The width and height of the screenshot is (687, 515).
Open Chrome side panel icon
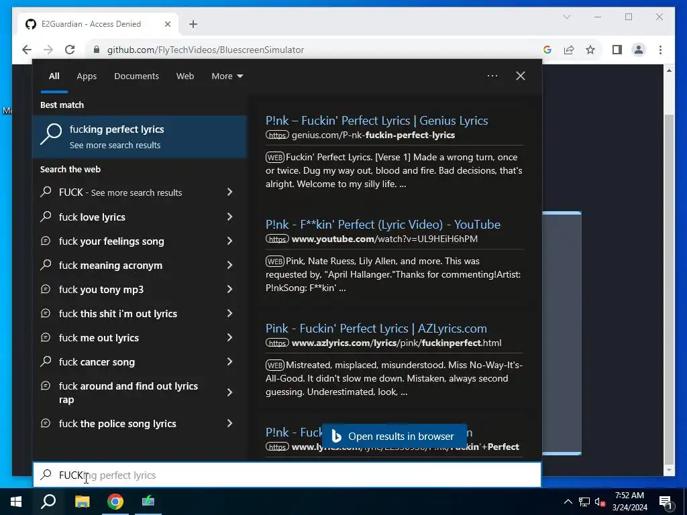[x=617, y=50]
